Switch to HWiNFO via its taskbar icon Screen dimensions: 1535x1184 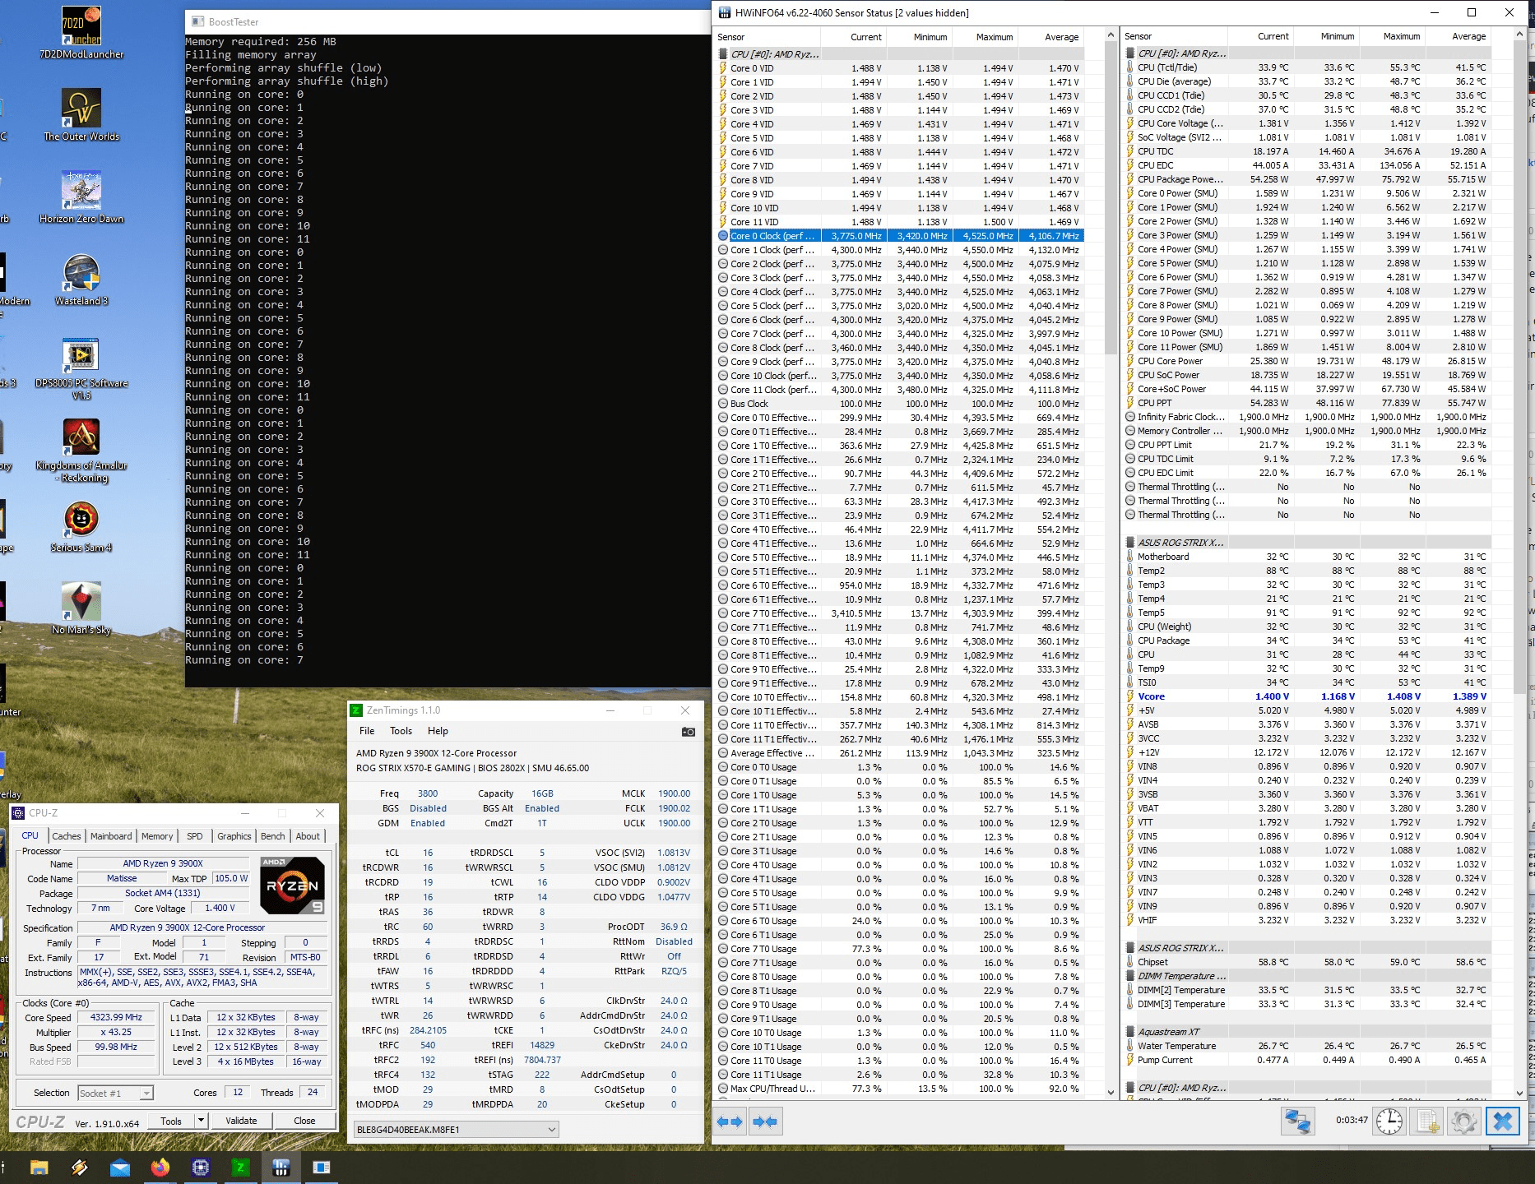[x=281, y=1168]
